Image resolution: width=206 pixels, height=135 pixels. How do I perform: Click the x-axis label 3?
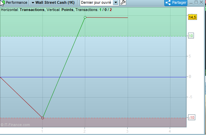click(127, 131)
